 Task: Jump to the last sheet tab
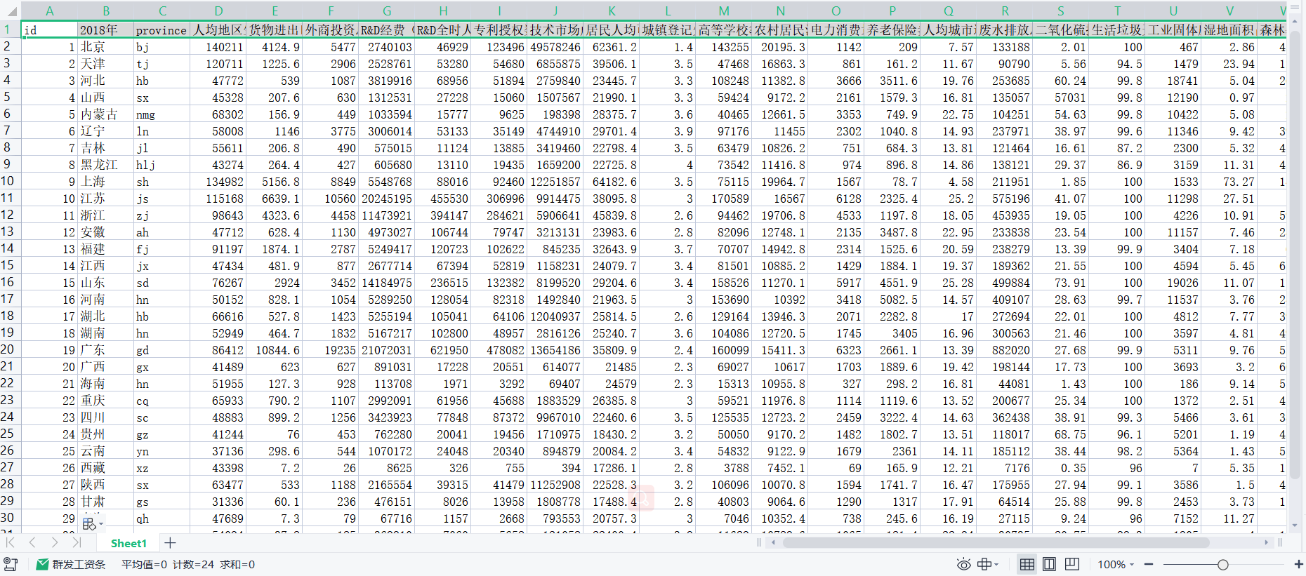pyautogui.click(x=77, y=542)
